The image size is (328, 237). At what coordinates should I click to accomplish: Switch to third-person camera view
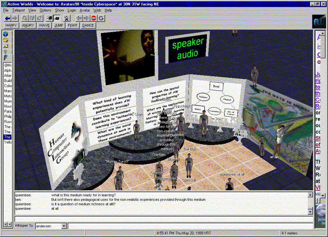click(x=57, y=18)
